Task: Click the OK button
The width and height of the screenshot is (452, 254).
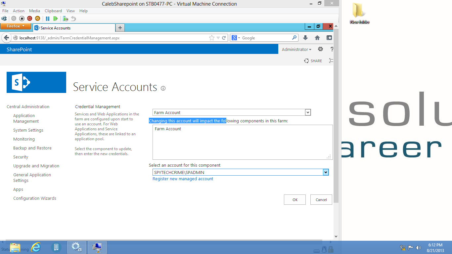Action: pos(295,199)
